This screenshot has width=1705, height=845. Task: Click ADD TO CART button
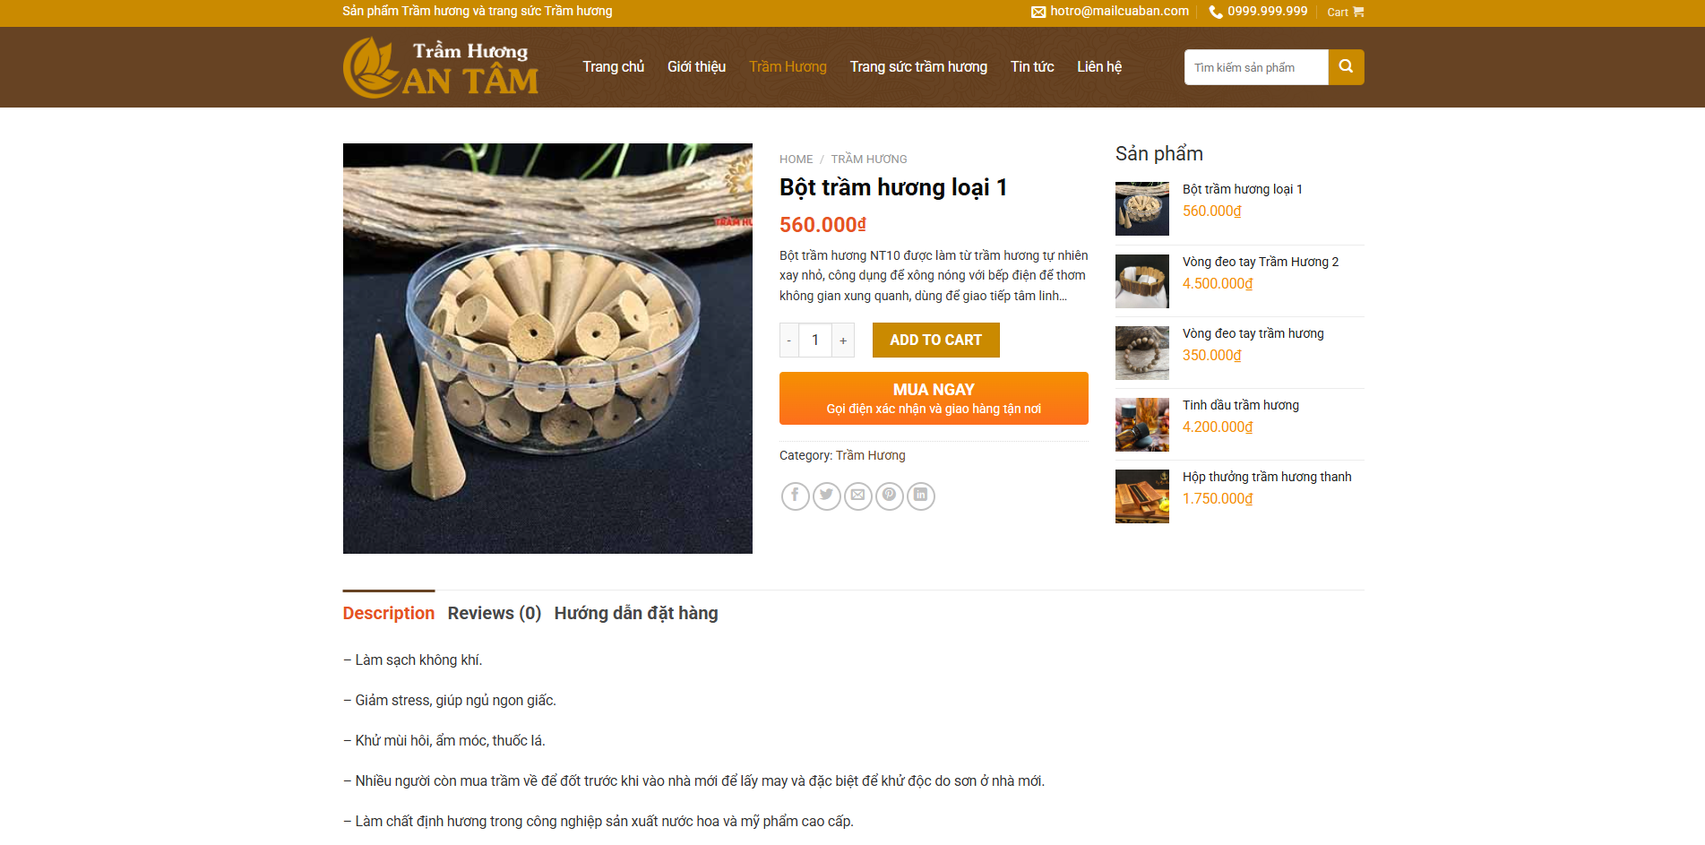[x=936, y=341]
